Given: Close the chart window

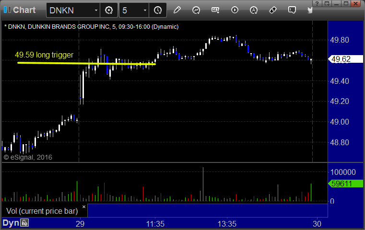Looking at the screenshot, I should click(356, 3).
